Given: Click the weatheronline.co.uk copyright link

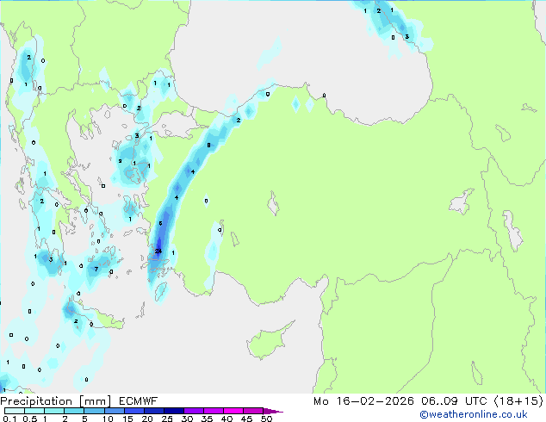Looking at the screenshot, I should [x=473, y=414].
